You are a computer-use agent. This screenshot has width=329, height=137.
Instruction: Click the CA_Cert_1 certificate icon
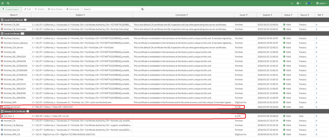tap(2, 116)
